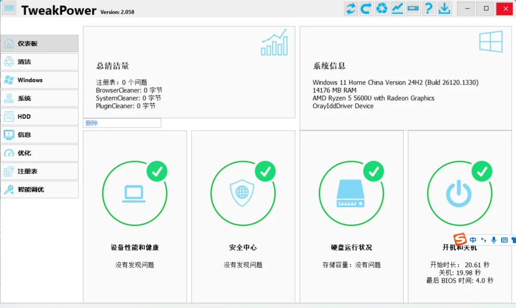This screenshot has width=516, height=308.
Task: Click the Version: 2.058 label
Action: click(117, 12)
